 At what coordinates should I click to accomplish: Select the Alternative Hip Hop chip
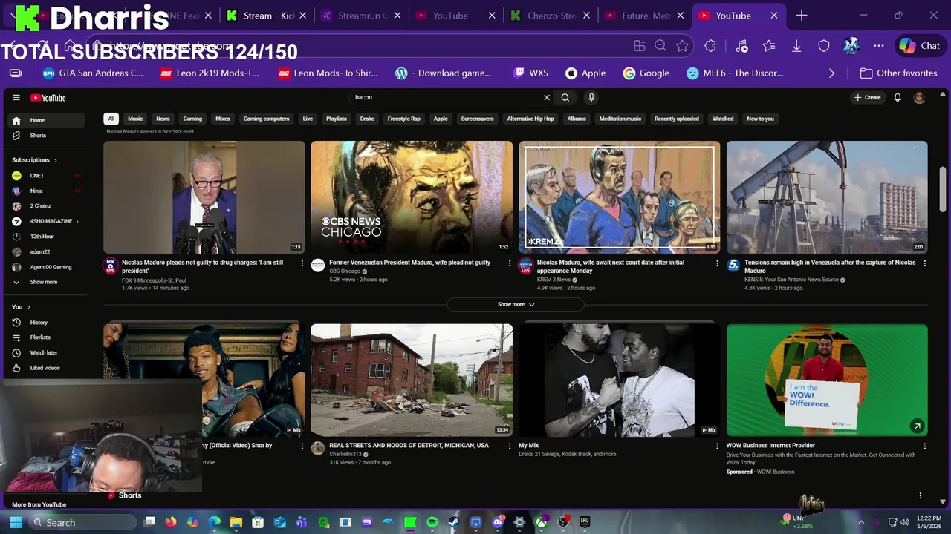[x=530, y=119]
